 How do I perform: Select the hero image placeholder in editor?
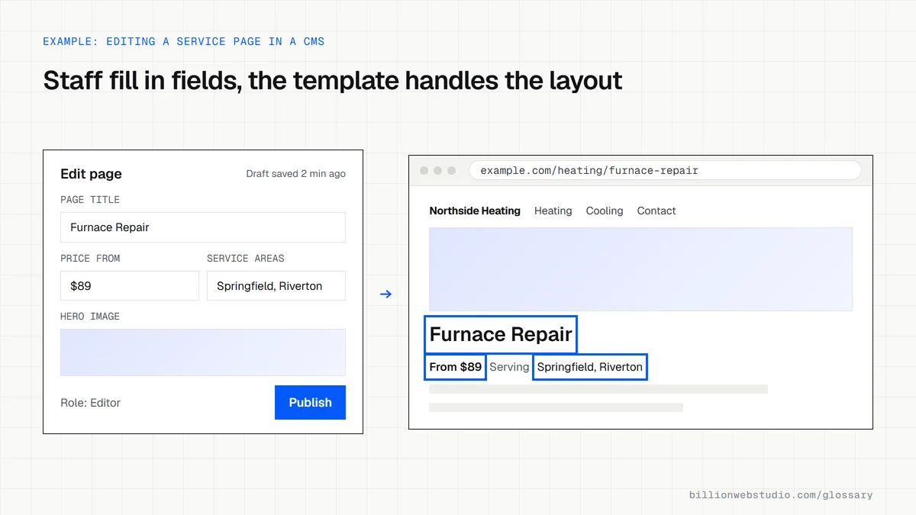[203, 352]
